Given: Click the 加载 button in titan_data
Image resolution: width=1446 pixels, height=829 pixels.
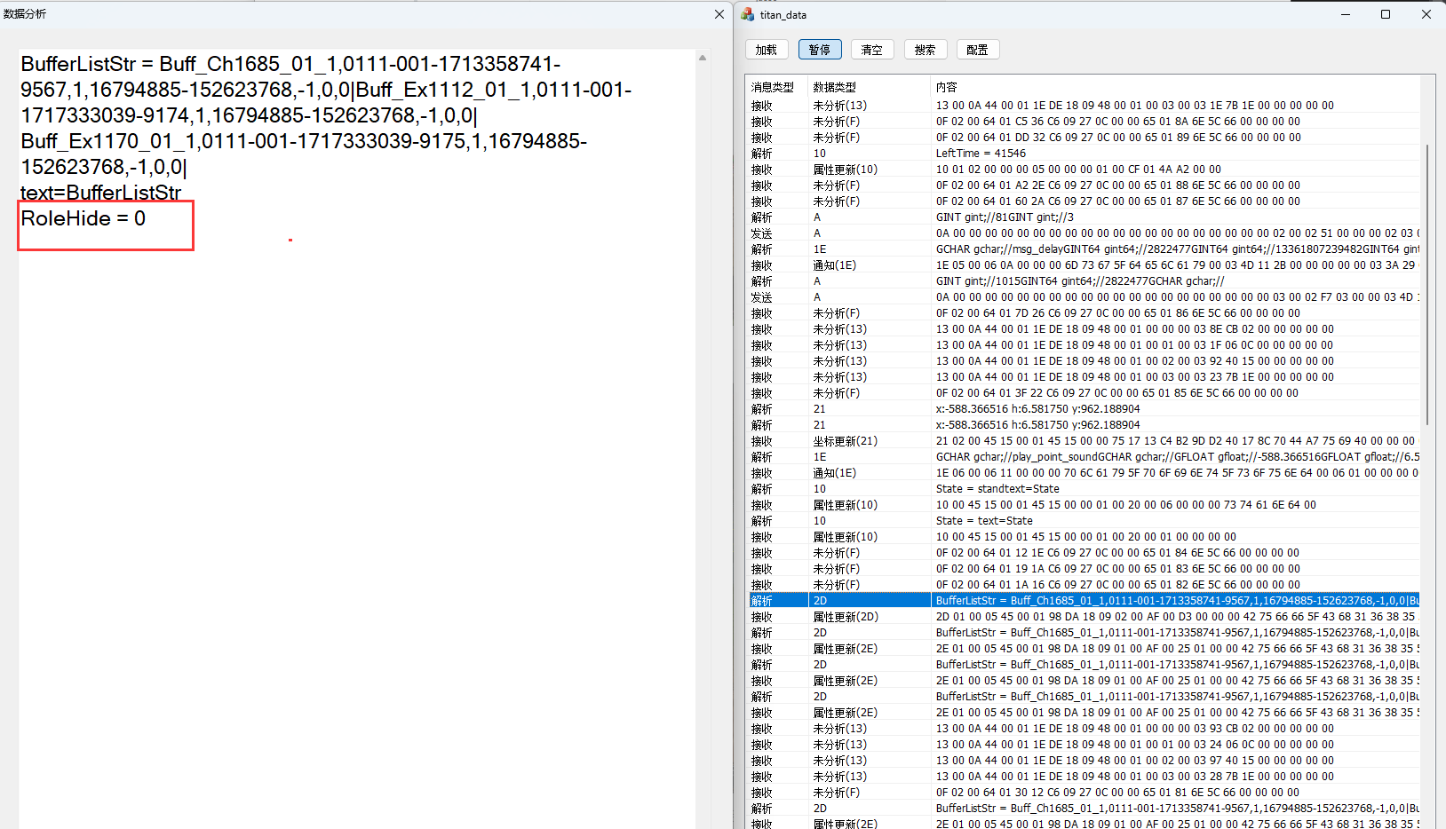Looking at the screenshot, I should (767, 50).
